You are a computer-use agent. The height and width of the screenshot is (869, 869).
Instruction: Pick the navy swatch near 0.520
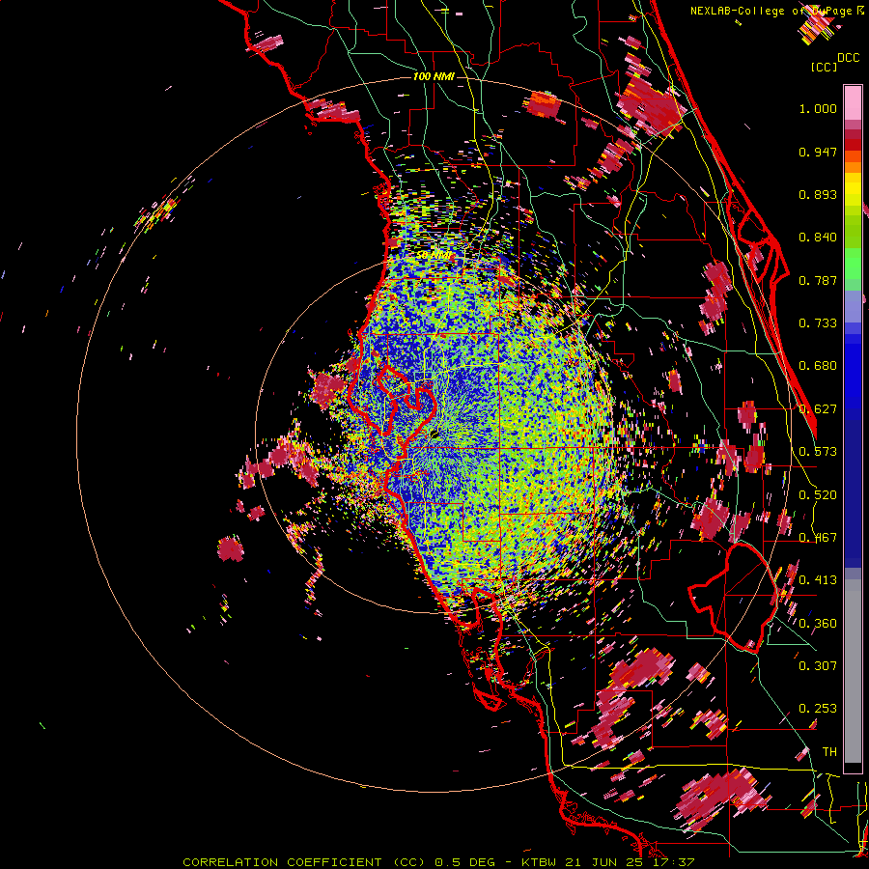coord(853,488)
